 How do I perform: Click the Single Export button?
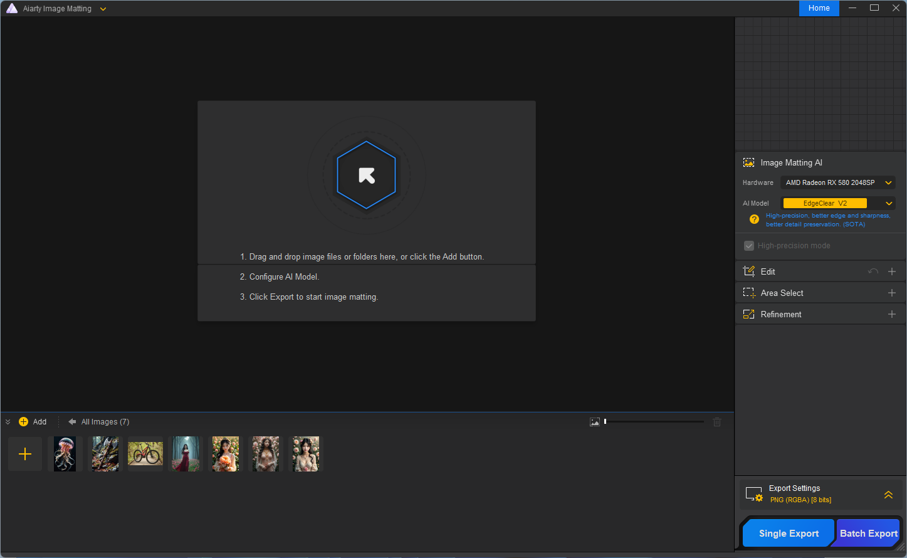tap(789, 534)
